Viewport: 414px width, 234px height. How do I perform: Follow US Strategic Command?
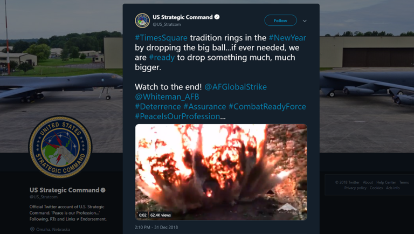280,20
